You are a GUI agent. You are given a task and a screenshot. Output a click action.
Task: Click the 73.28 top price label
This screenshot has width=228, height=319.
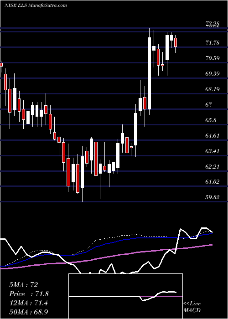pyautogui.click(x=212, y=23)
